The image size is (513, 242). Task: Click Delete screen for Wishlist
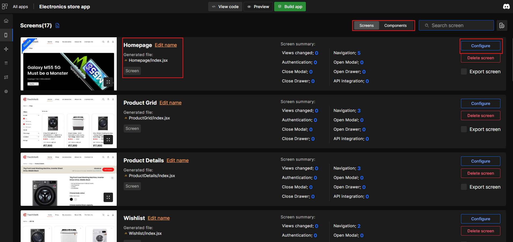point(481,231)
